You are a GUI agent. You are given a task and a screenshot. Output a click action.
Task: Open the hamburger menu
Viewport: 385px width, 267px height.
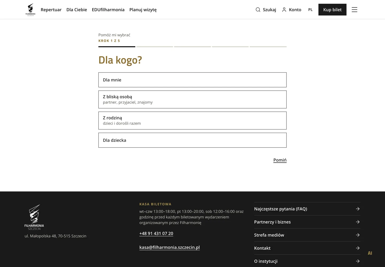[355, 10]
